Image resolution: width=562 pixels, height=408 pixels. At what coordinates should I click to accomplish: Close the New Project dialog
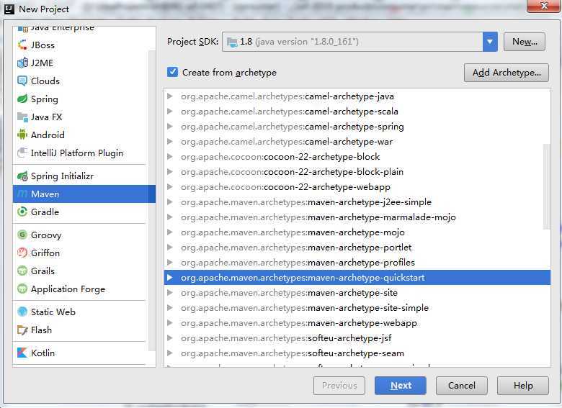(x=544, y=6)
